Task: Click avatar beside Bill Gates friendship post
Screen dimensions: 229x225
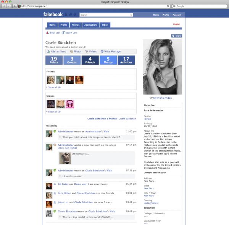Action: 49,186
